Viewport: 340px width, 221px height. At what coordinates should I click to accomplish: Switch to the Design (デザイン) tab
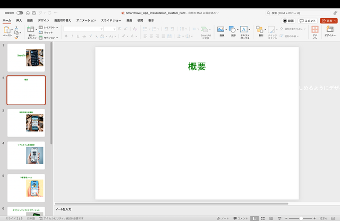click(x=43, y=20)
